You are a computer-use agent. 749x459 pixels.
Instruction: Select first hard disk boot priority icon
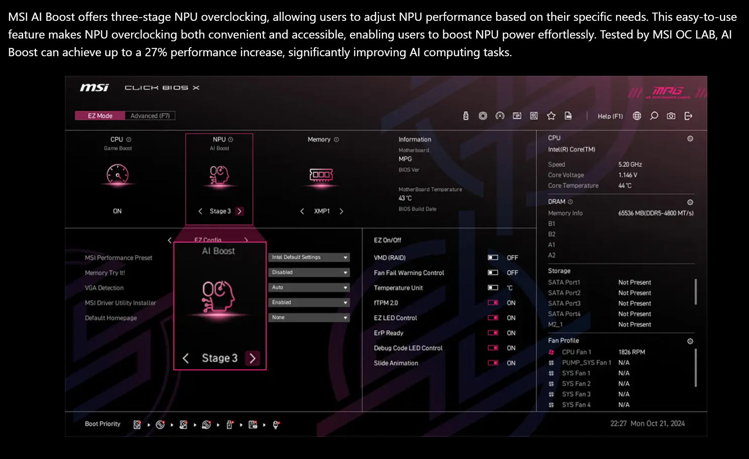coord(137,424)
